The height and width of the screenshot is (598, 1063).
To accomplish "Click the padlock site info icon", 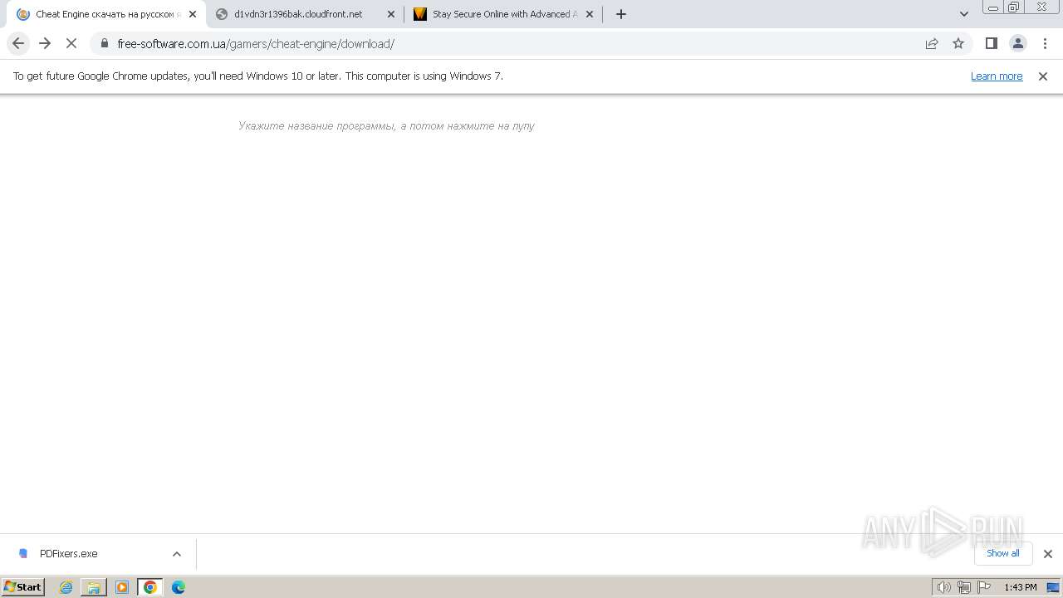I will (104, 43).
